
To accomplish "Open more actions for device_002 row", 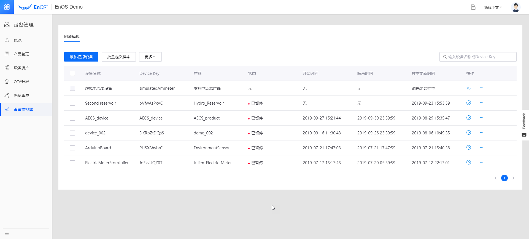I will click(x=481, y=133).
